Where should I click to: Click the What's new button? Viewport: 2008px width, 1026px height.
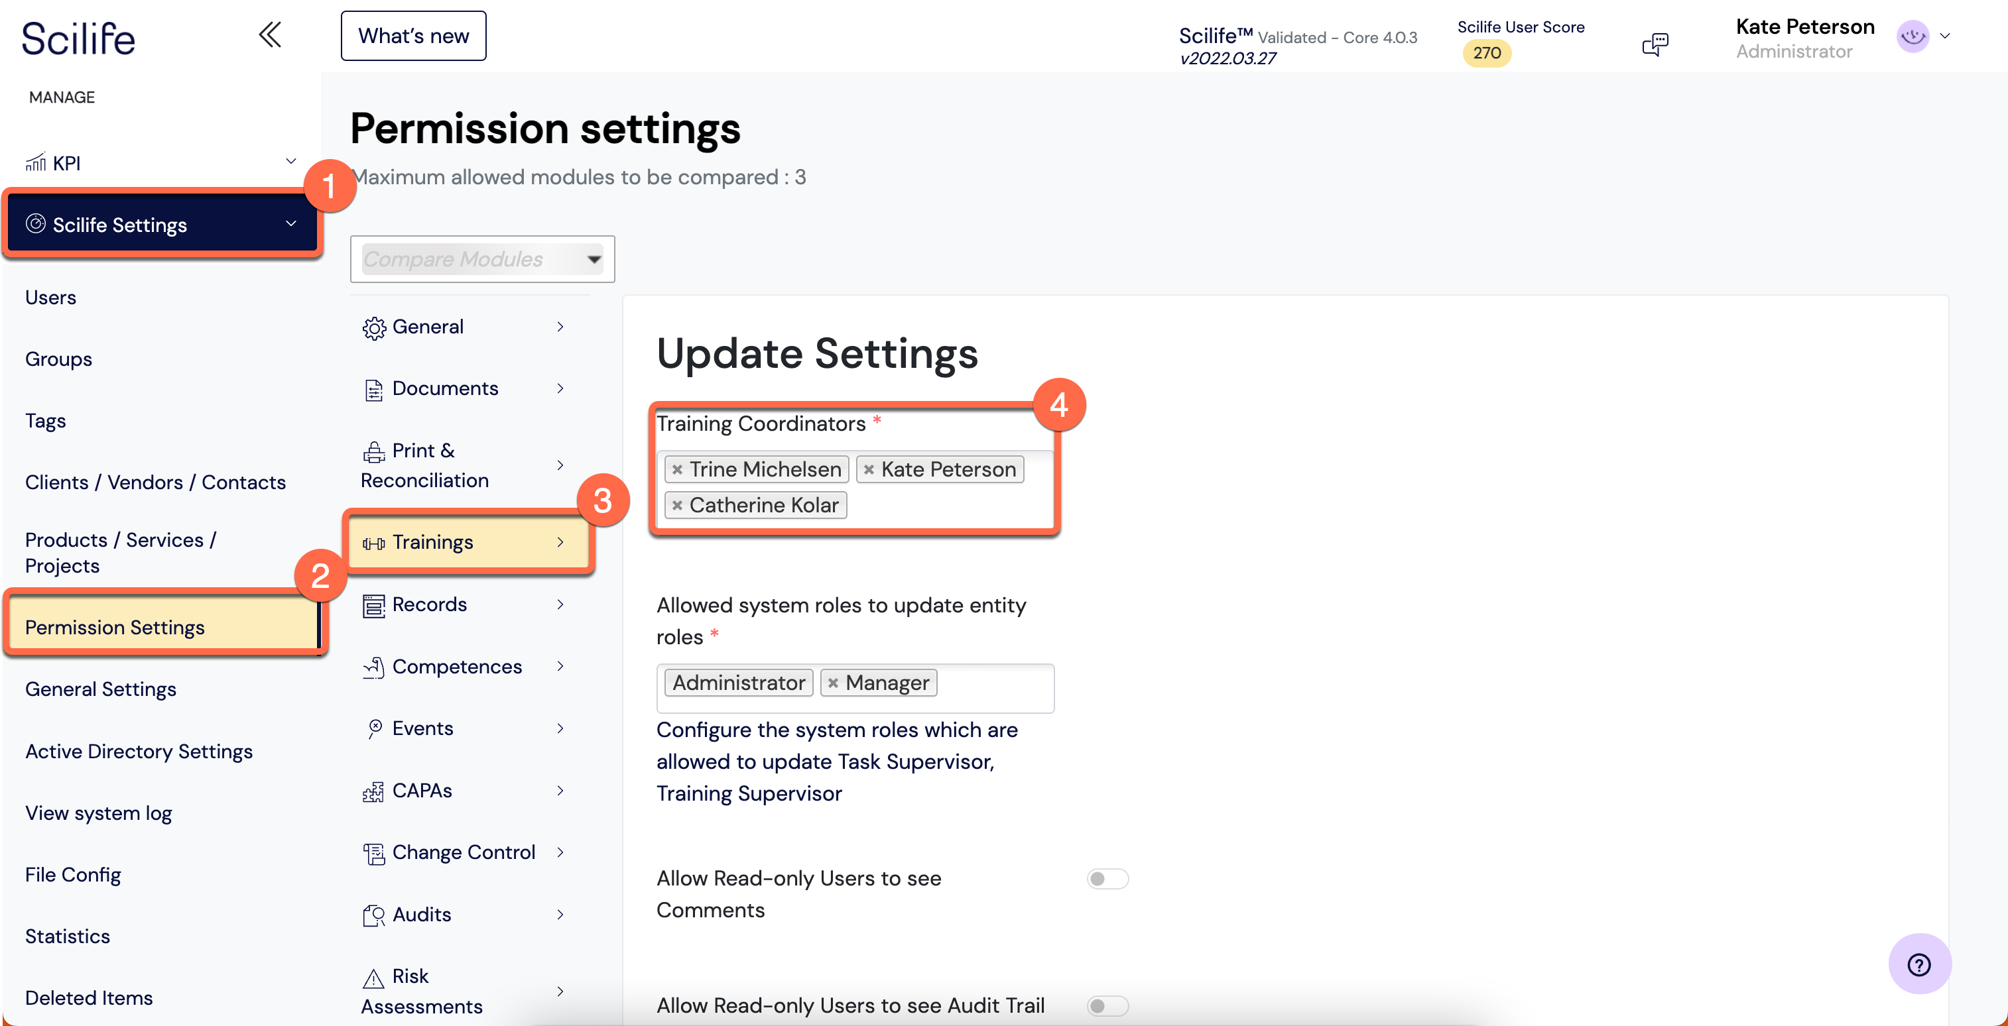(413, 36)
